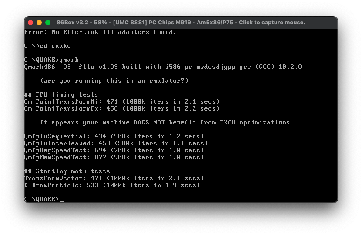Click the D_DrawParticle result line

[112, 185]
